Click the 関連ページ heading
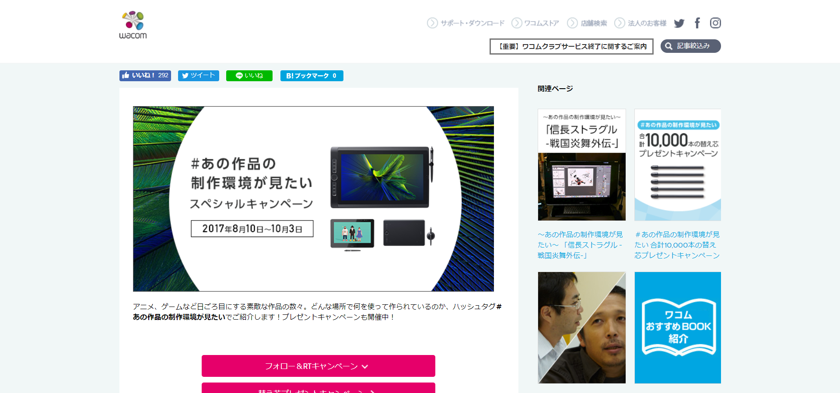This screenshot has height=393, width=840. (555, 89)
